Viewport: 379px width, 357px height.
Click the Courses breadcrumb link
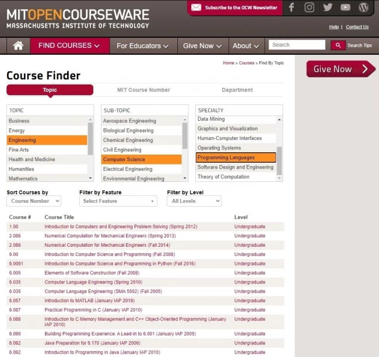246,63
